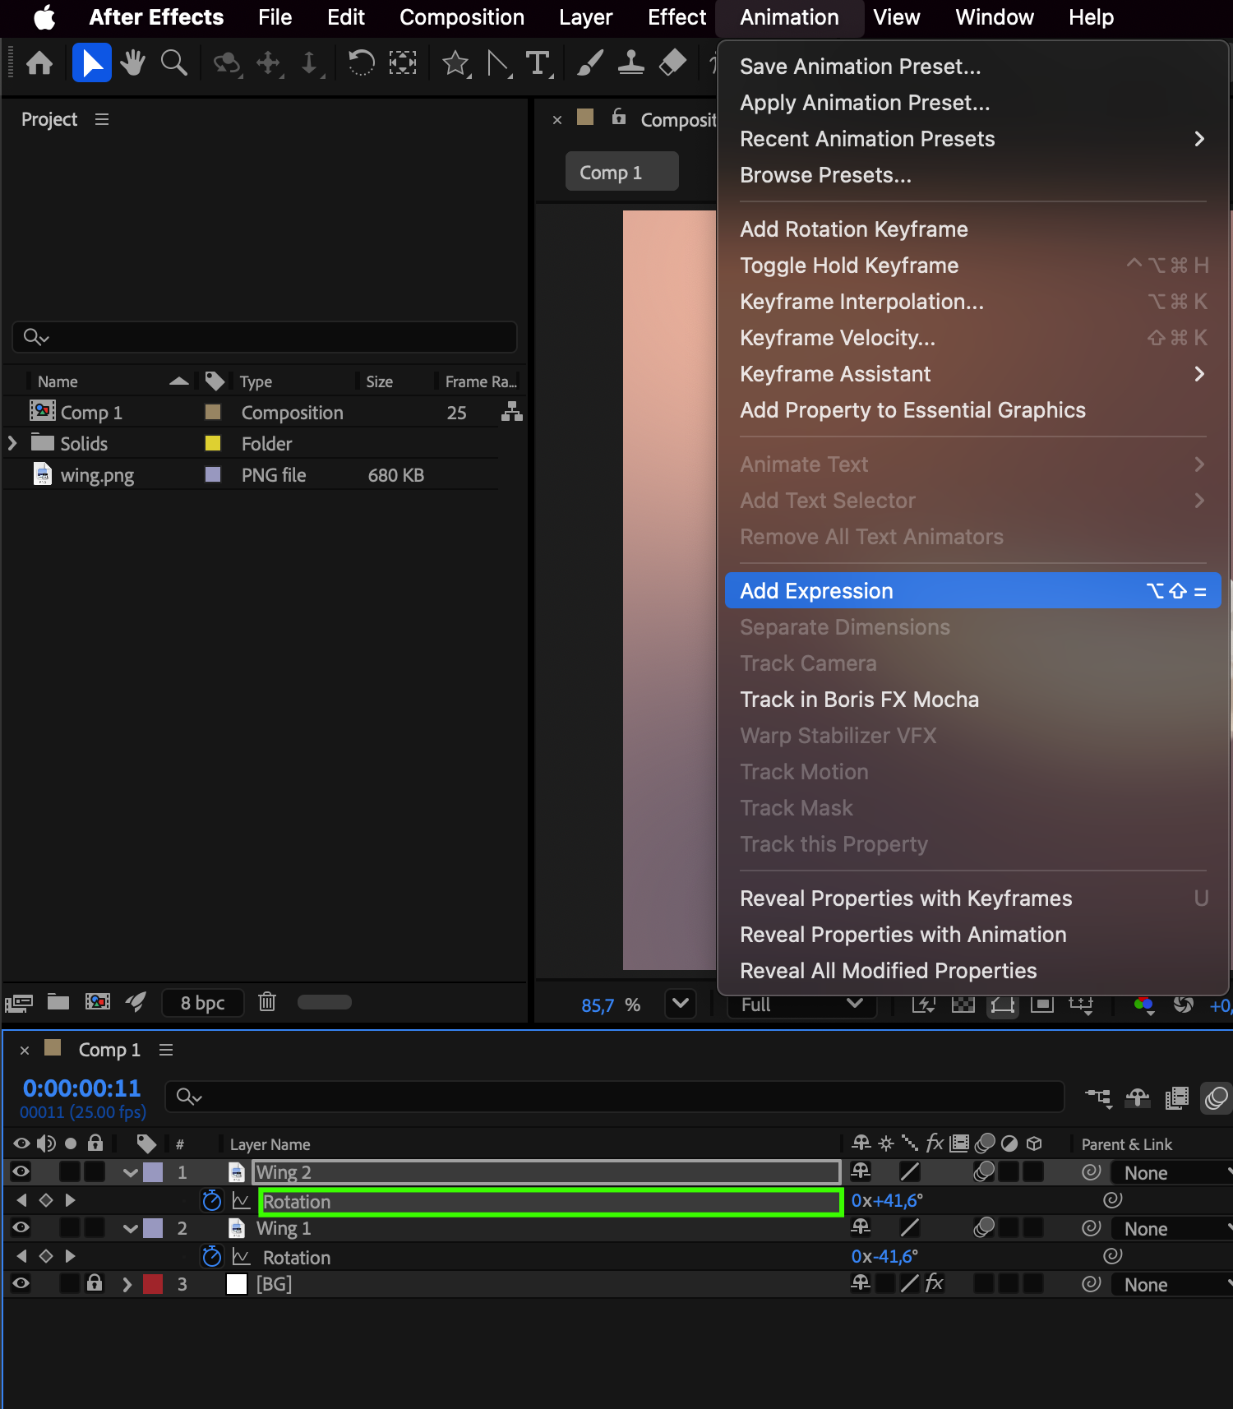This screenshot has height=1409, width=1233.
Task: Click the delete trash icon in Project panel
Action: 267,1001
